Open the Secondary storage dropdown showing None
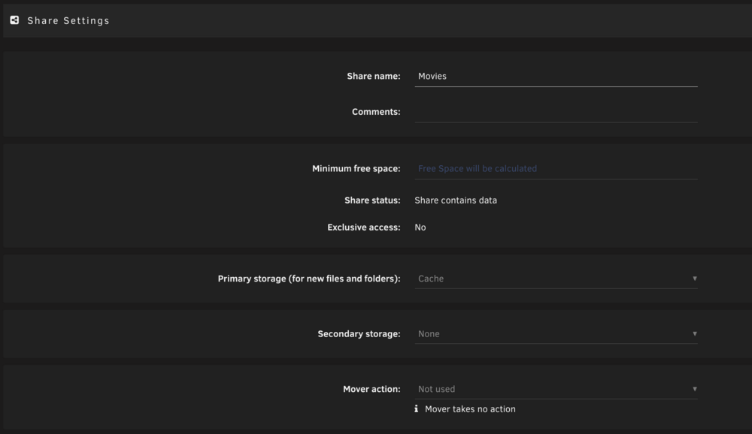The width and height of the screenshot is (752, 434). click(556, 334)
